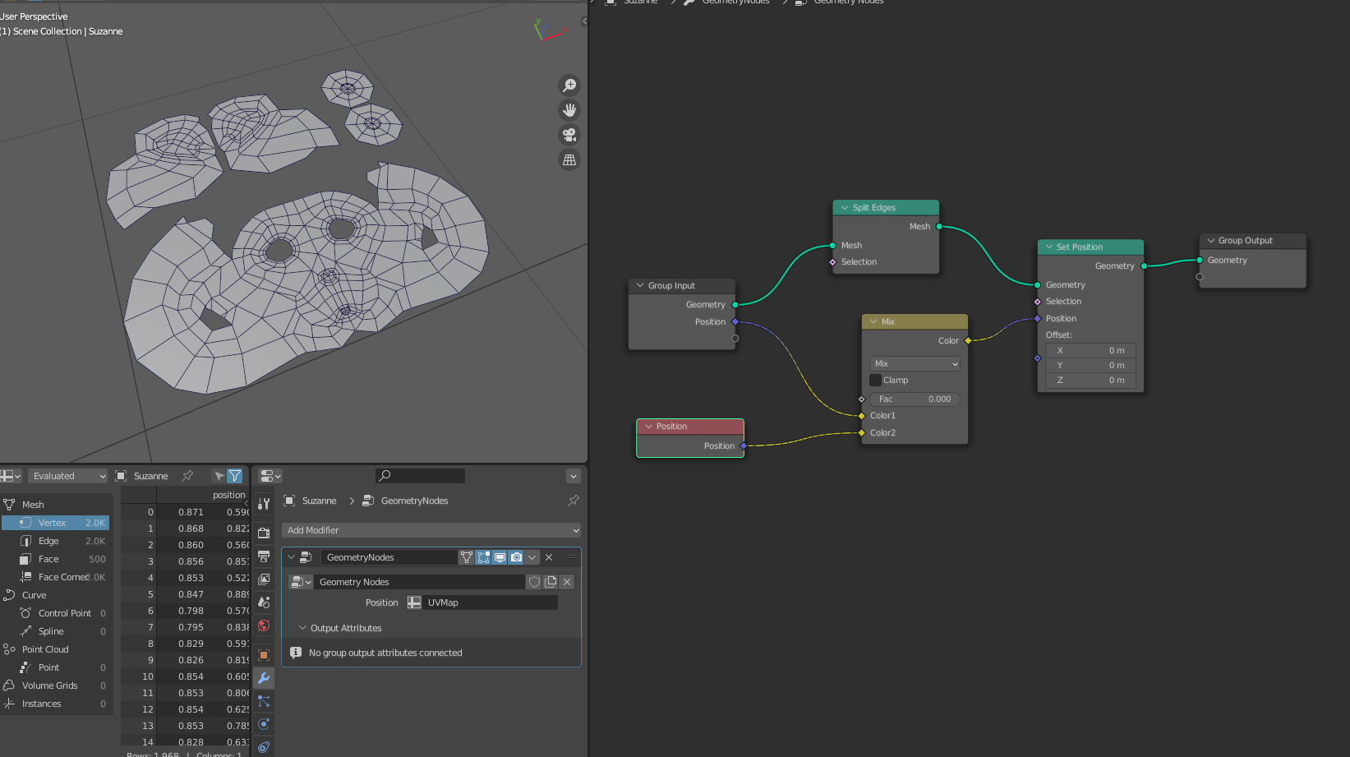Remove the GeometryNodes modifier with the X button
The height and width of the screenshot is (757, 1350).
[549, 557]
